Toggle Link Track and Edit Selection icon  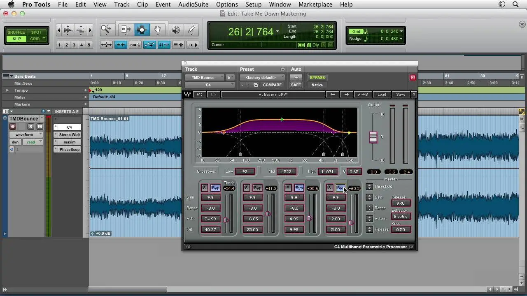tap(178, 45)
